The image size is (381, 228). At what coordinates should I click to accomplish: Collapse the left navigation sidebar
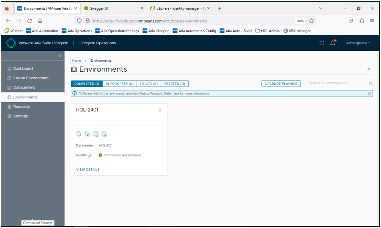point(60,56)
